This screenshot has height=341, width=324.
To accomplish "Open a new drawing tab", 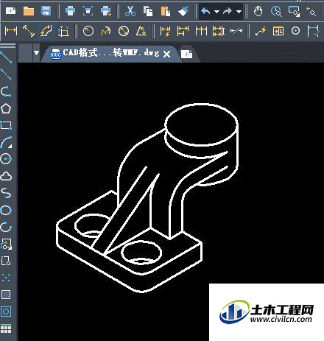I will 187,54.
